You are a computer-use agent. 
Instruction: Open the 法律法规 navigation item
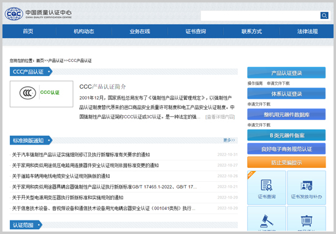click(x=308, y=31)
